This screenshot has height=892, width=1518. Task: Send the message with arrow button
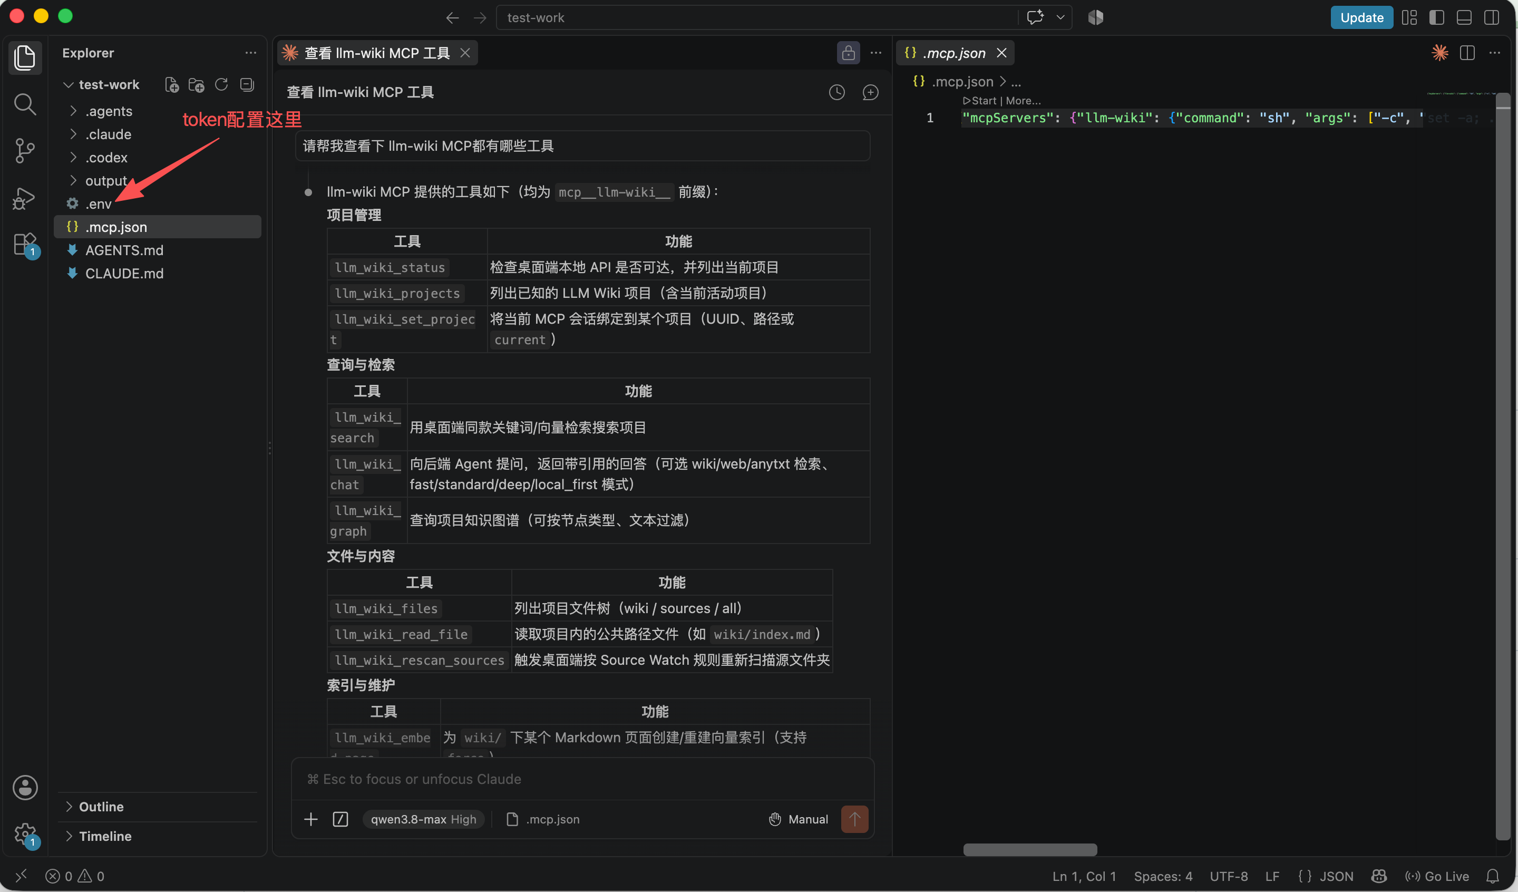click(854, 819)
